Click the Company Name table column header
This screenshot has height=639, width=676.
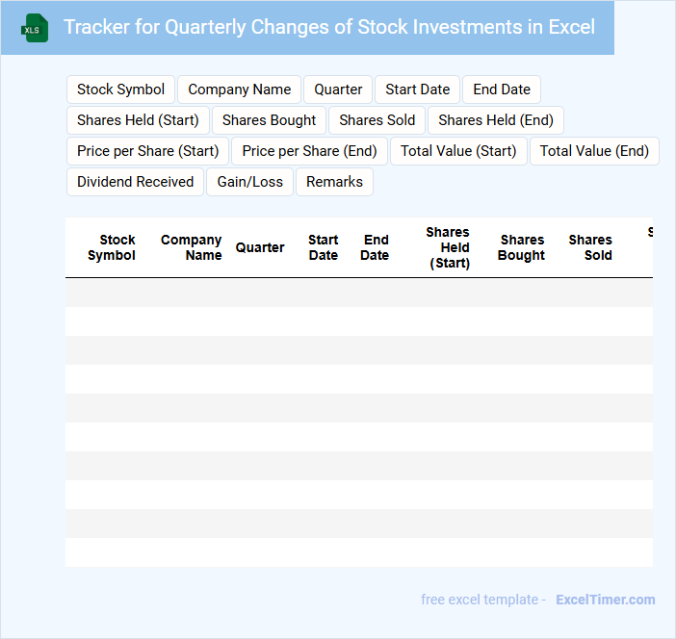(191, 247)
